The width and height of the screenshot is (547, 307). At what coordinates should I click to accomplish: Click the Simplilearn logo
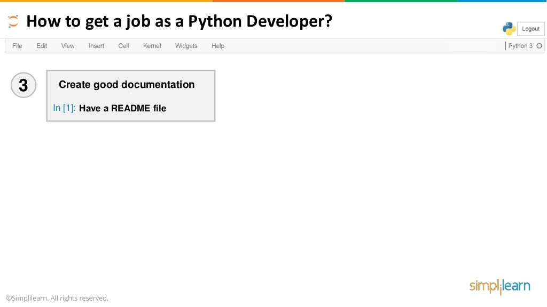500,286
